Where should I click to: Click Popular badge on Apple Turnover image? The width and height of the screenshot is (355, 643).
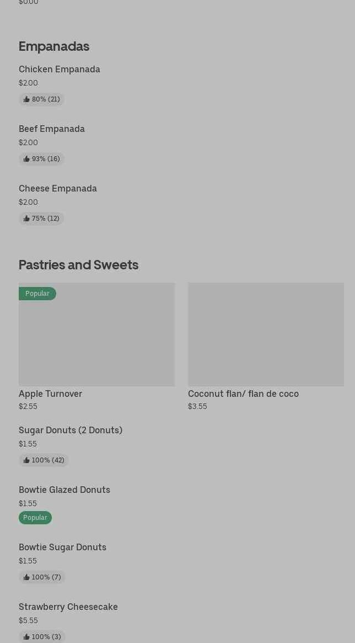37,294
